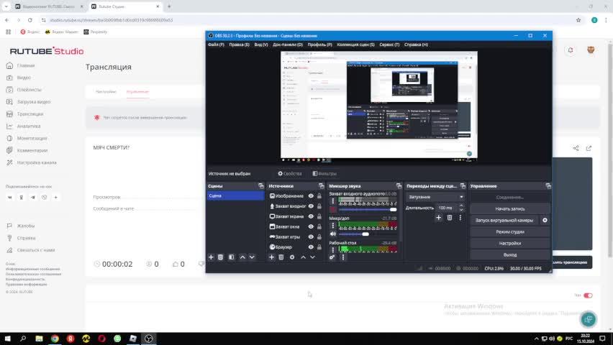Toggle visibility of Захват экрана source
613x345 pixels.
[x=311, y=216]
